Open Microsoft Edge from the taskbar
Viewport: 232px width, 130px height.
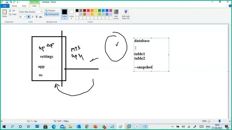tap(54, 127)
